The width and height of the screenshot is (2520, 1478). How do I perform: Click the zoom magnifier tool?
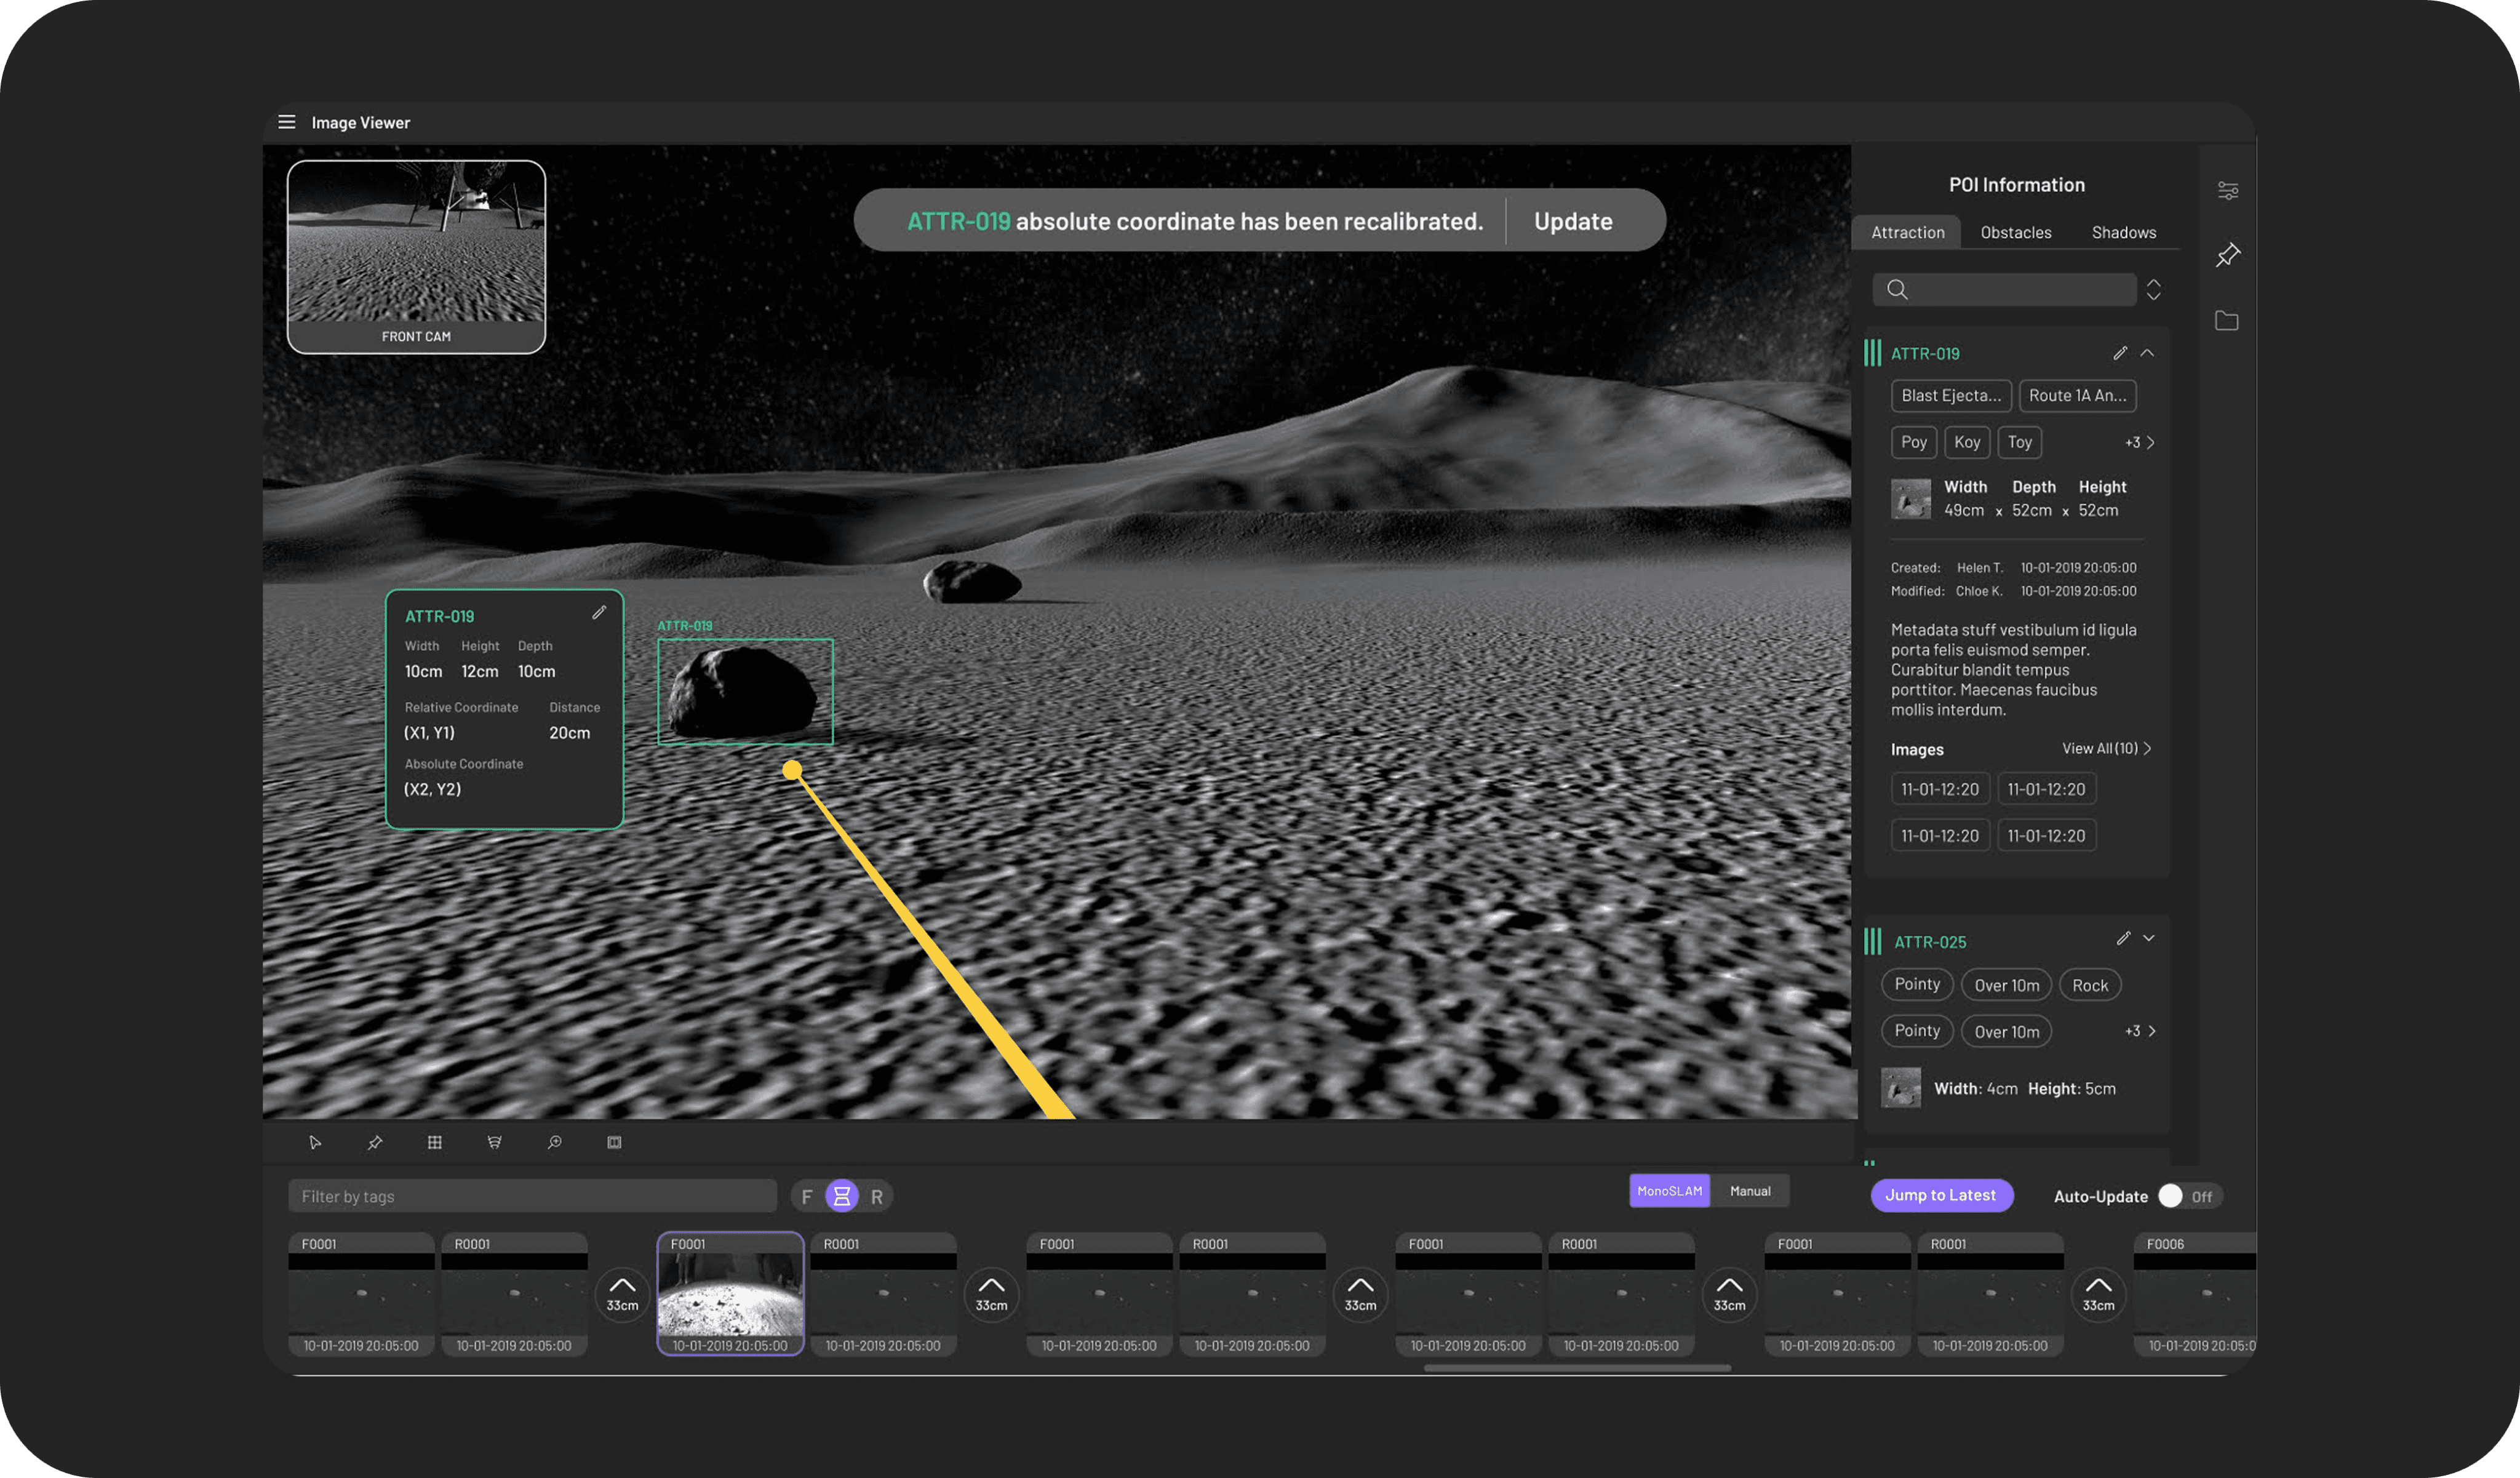pos(554,1142)
